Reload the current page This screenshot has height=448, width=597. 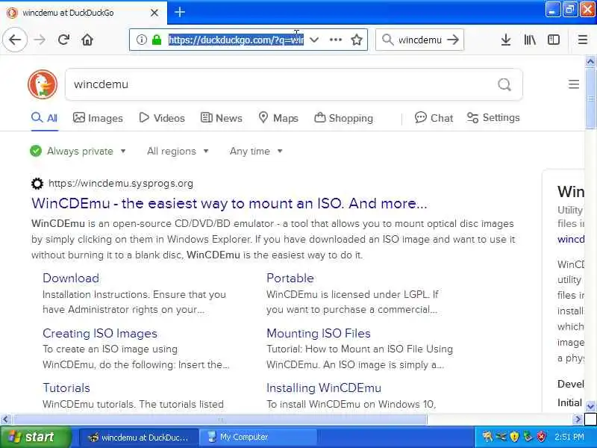point(63,40)
